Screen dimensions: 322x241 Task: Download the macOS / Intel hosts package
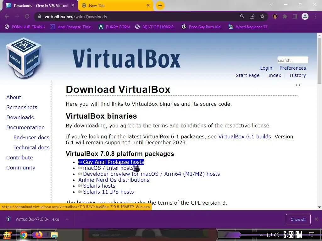coord(106,168)
